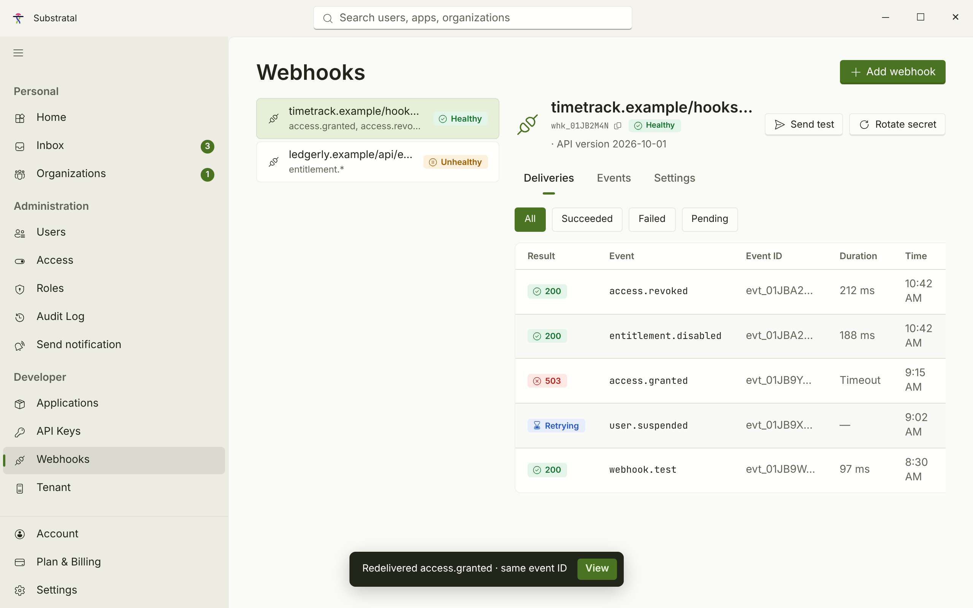Filter deliveries by Pending
Screen dimensions: 973x608
pyautogui.click(x=709, y=219)
